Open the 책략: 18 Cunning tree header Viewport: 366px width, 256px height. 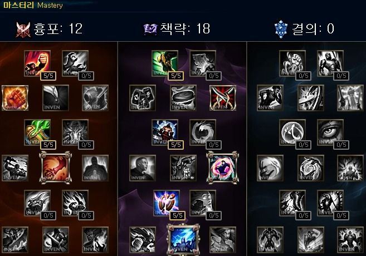pyautogui.click(x=177, y=29)
